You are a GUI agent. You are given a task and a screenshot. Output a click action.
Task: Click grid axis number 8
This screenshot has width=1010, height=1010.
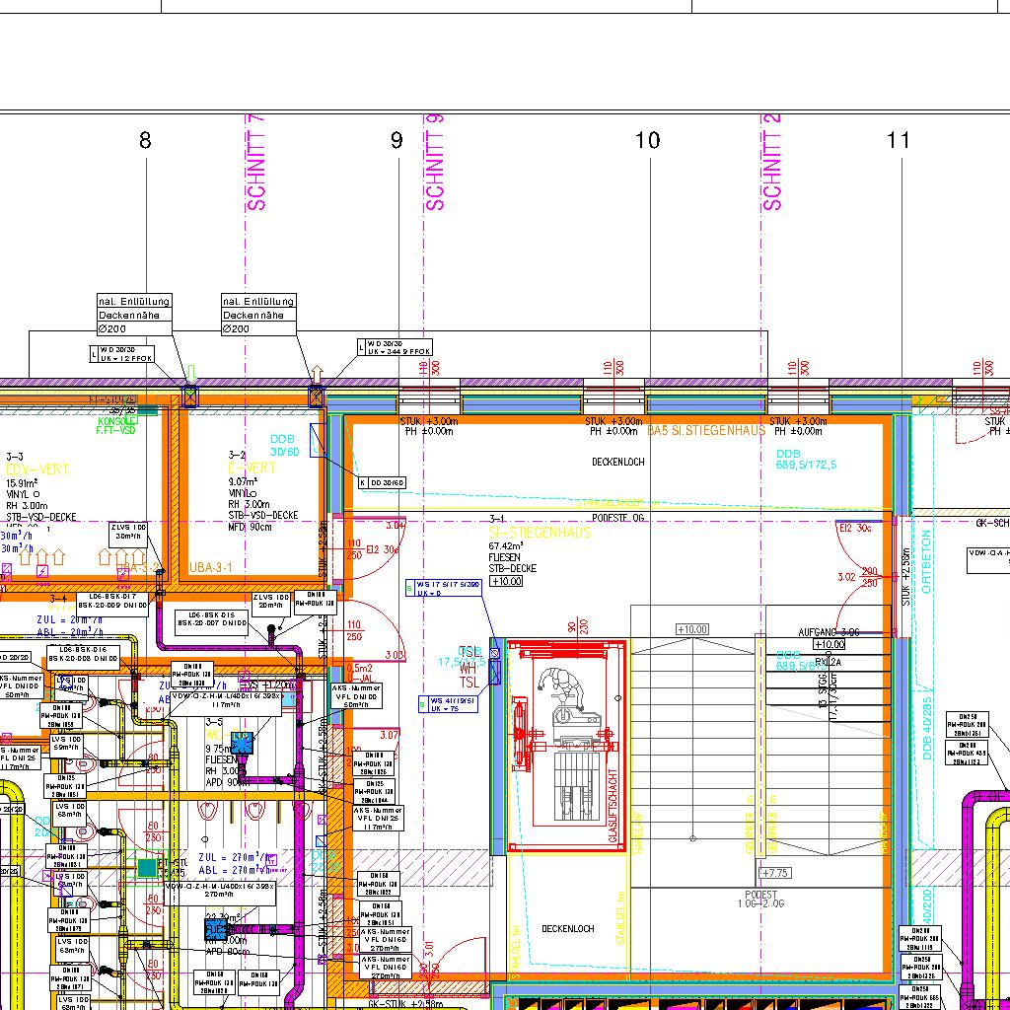point(145,140)
